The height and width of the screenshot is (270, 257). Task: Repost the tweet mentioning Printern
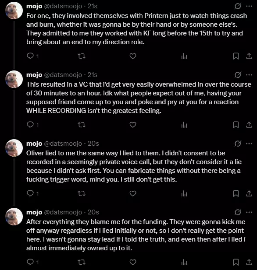(81, 56)
